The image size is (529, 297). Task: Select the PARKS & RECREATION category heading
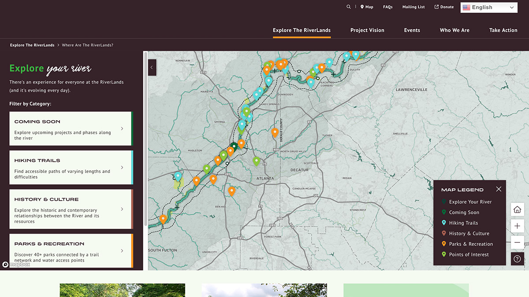pyautogui.click(x=49, y=244)
